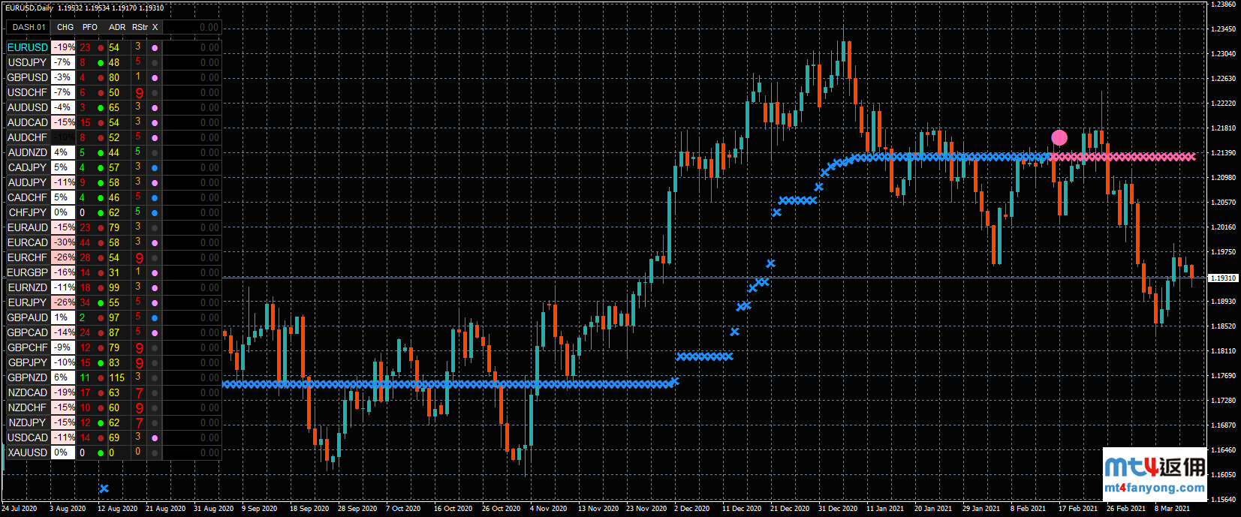This screenshot has width=1241, height=517.
Task: Click the ADR column header
Action: tap(117, 27)
